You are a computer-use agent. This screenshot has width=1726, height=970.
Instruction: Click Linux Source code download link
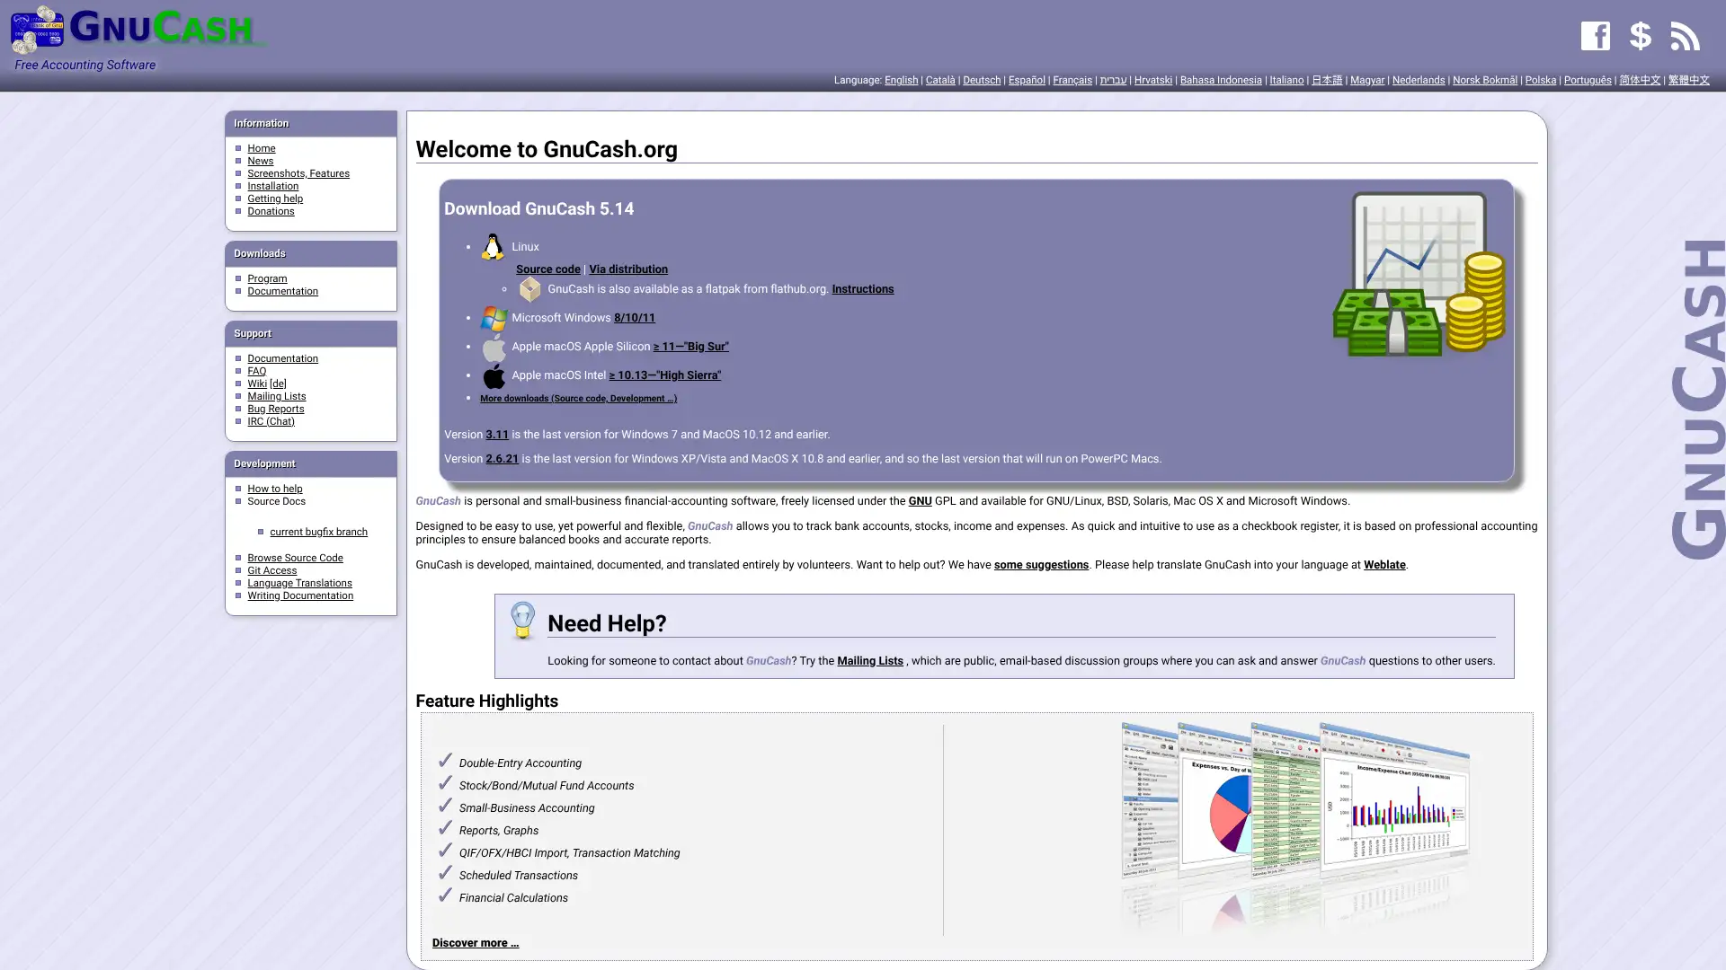click(547, 269)
